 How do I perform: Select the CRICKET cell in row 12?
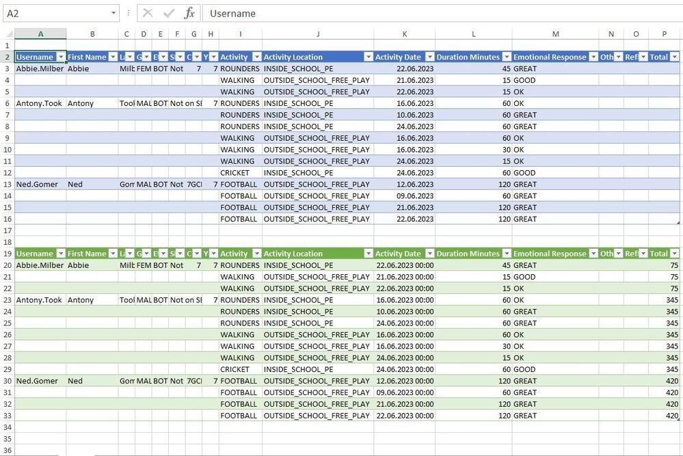click(241, 172)
